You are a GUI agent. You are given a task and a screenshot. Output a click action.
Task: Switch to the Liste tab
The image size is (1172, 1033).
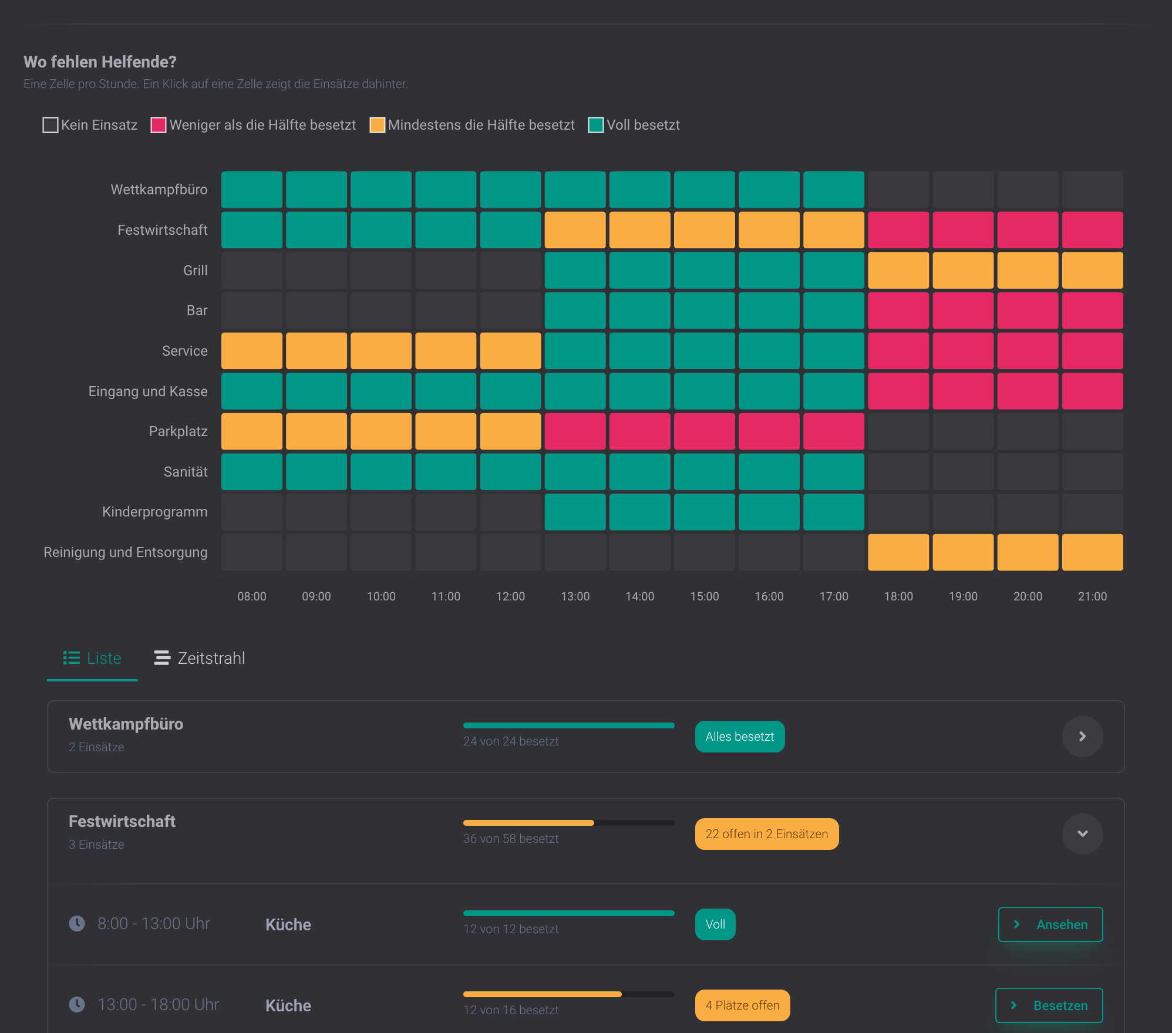92,659
